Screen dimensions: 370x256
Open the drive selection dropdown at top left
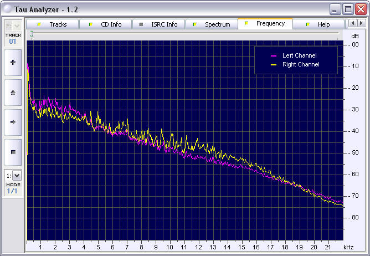tap(13, 25)
